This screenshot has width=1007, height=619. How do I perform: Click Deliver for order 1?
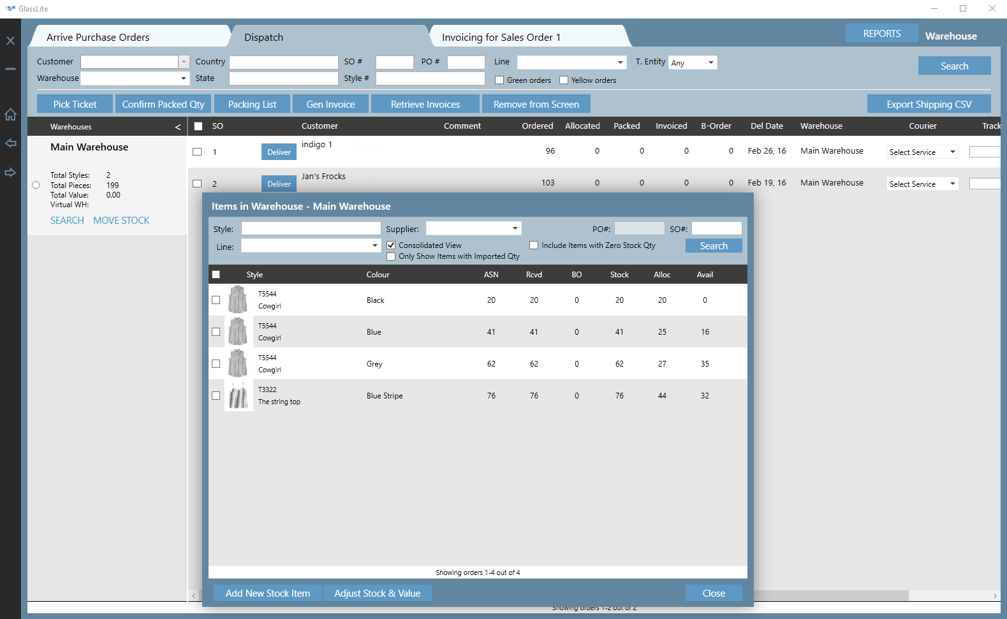[x=279, y=152]
